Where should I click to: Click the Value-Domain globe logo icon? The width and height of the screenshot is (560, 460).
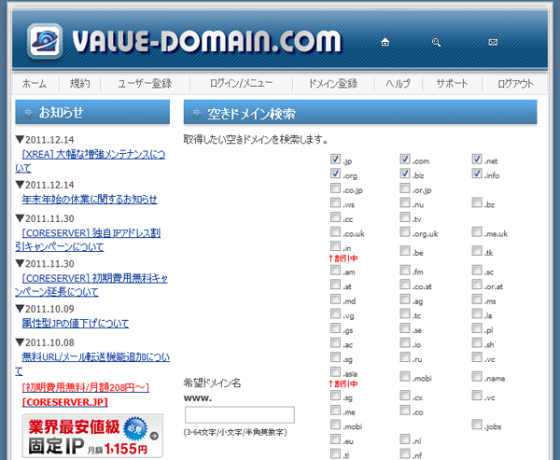tap(44, 41)
